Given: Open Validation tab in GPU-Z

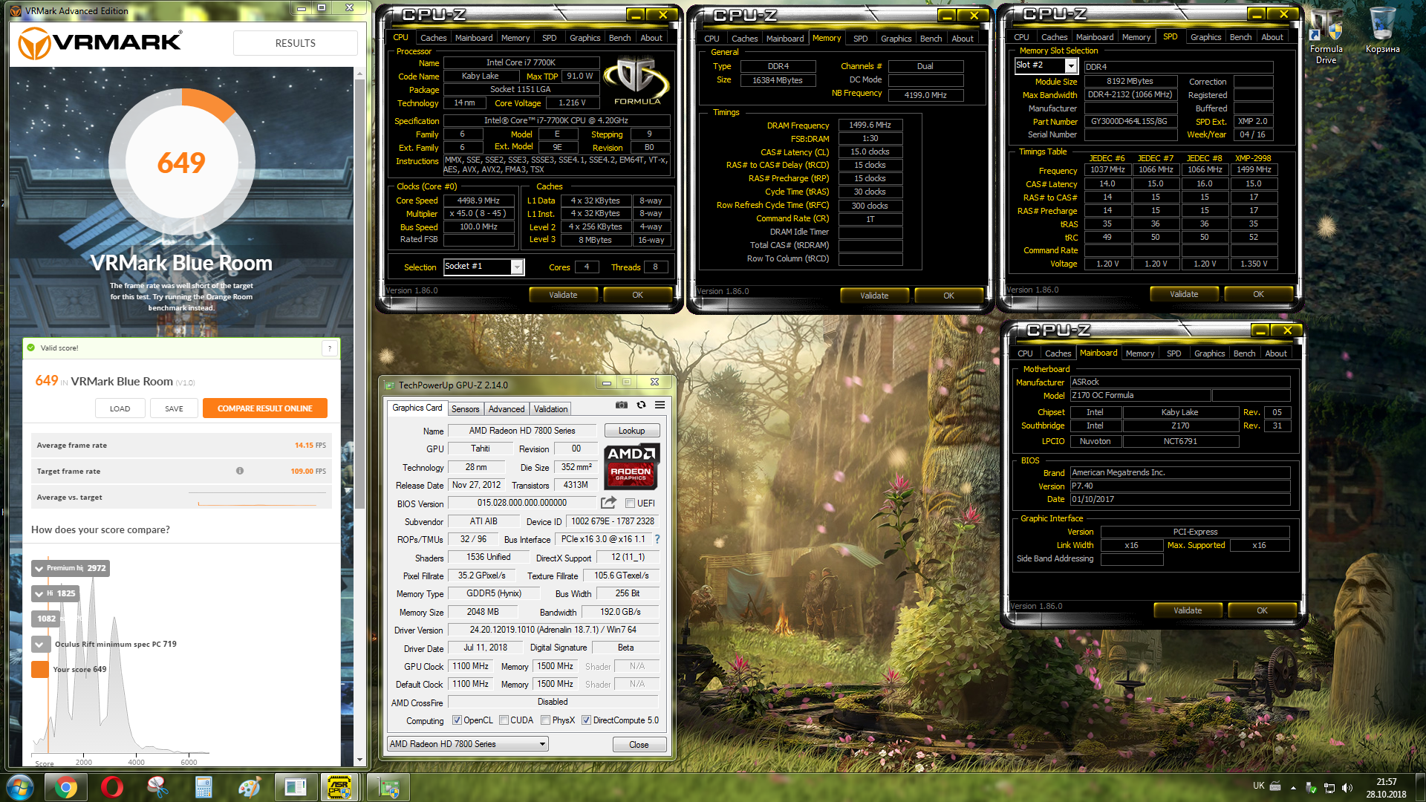Looking at the screenshot, I should click(x=550, y=409).
